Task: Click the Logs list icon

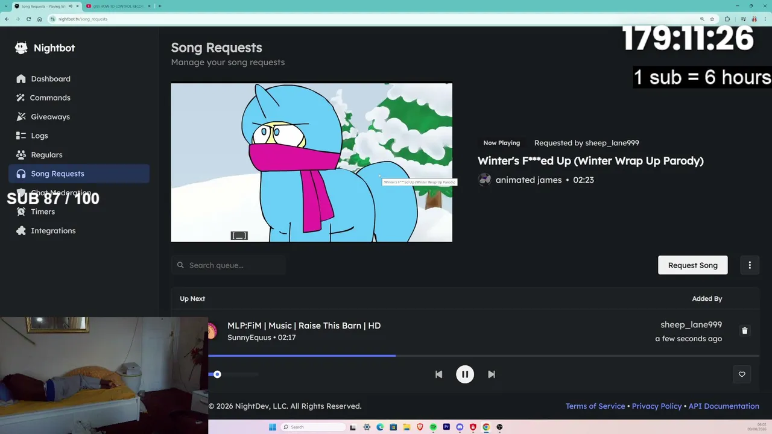Action: click(x=21, y=136)
